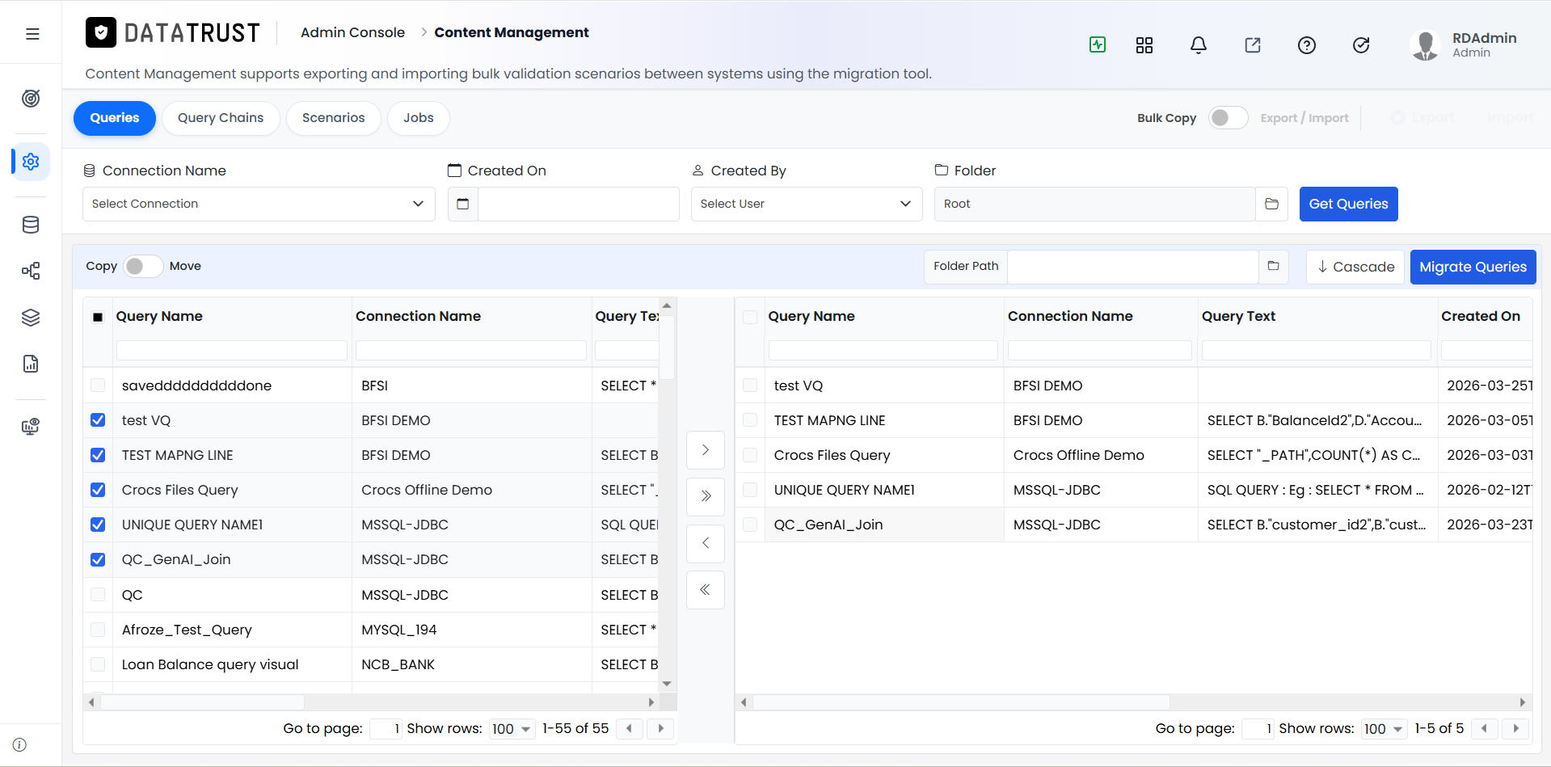
Task: Move all queries right with double arrow
Action: point(706,496)
